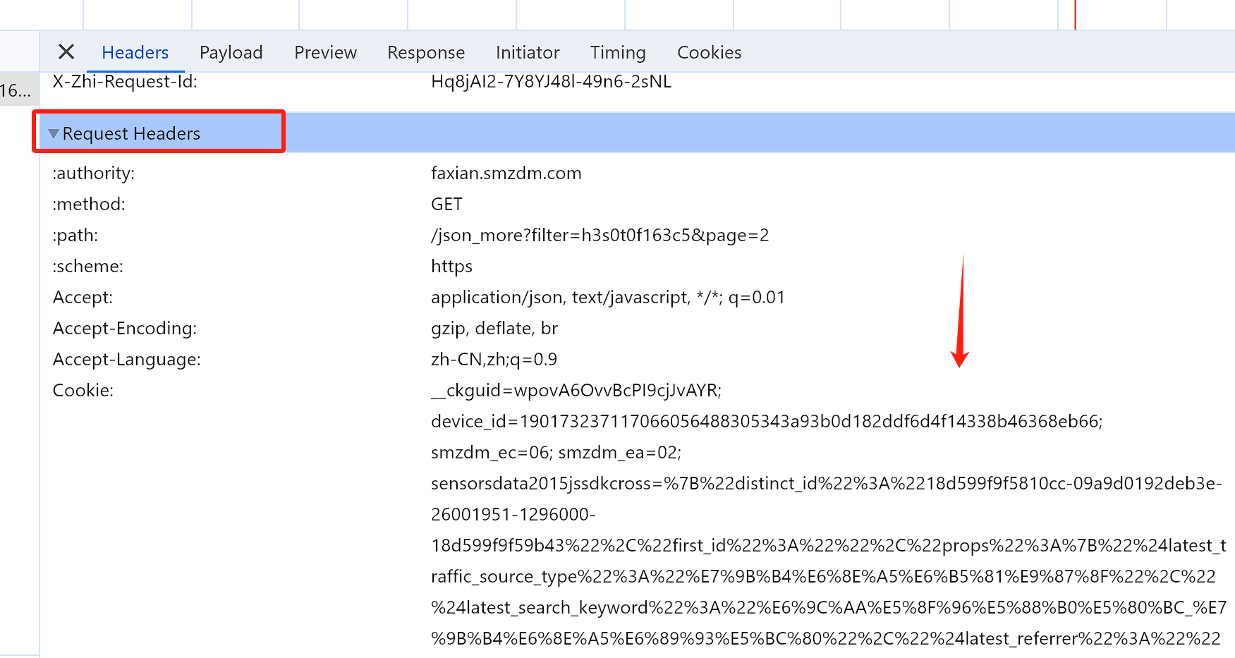
Task: Select the authority value faxian.smzdm.com
Action: coord(506,173)
